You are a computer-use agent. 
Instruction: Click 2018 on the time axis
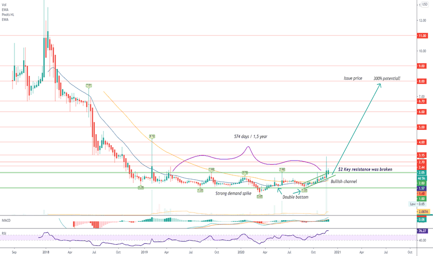[46, 252]
